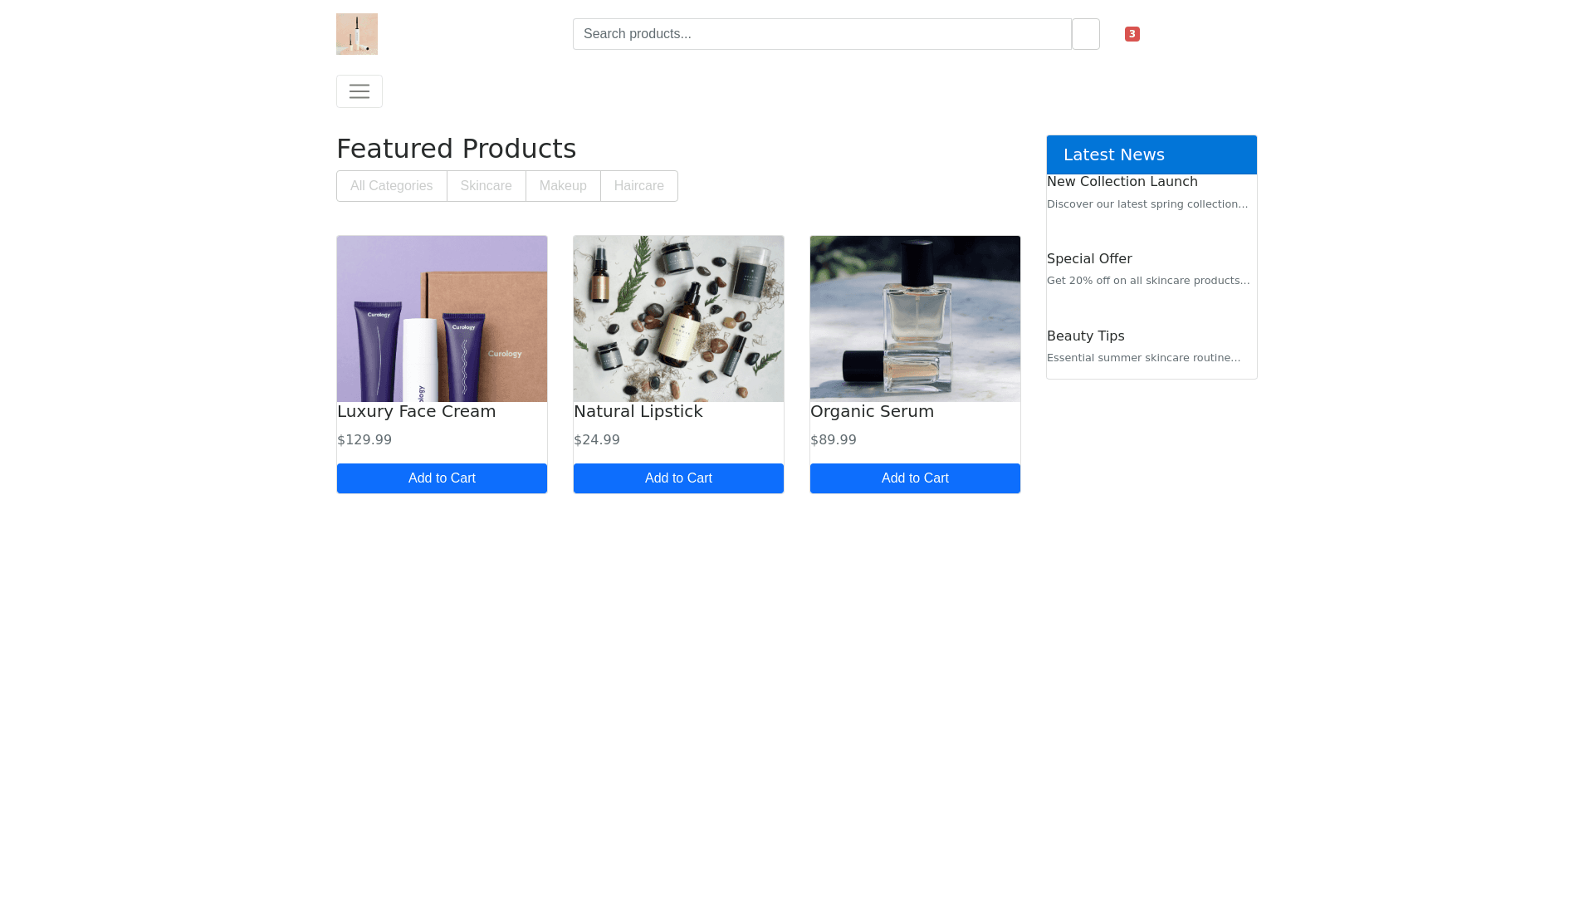
Task: Select the All Categories filter
Action: [x=391, y=186]
